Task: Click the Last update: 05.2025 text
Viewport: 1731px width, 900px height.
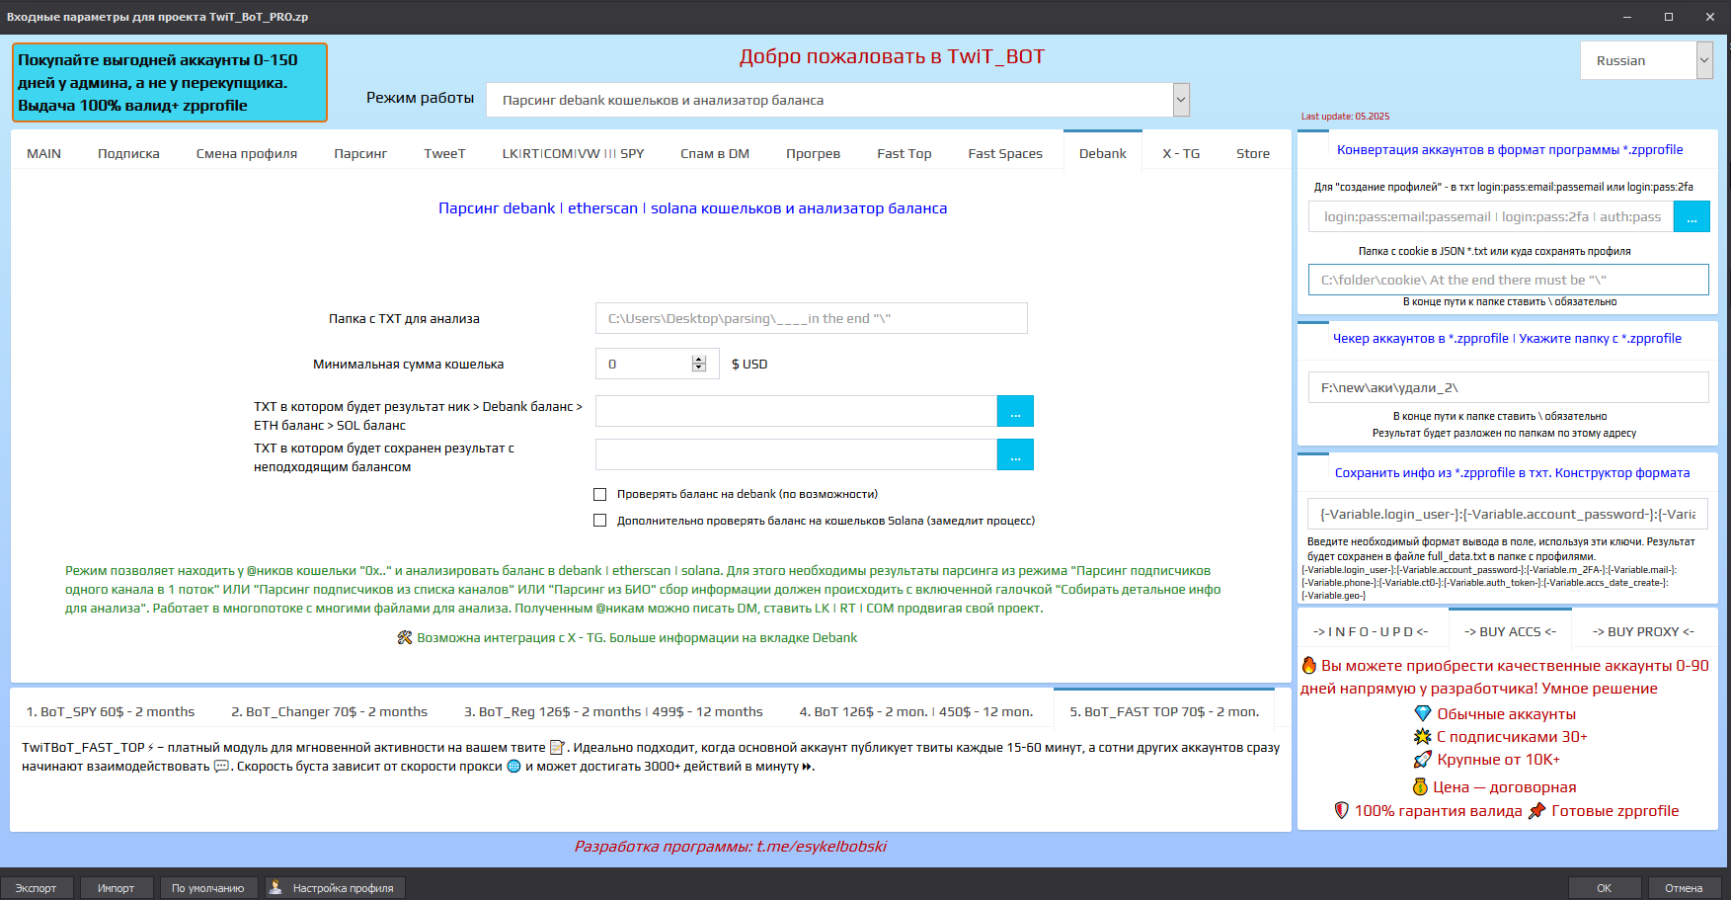Action: [1345, 117]
